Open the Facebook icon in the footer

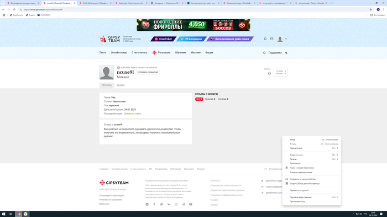pos(154,204)
